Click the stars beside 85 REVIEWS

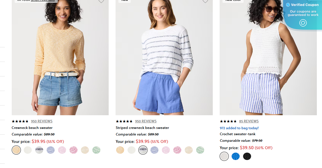click(x=228, y=121)
